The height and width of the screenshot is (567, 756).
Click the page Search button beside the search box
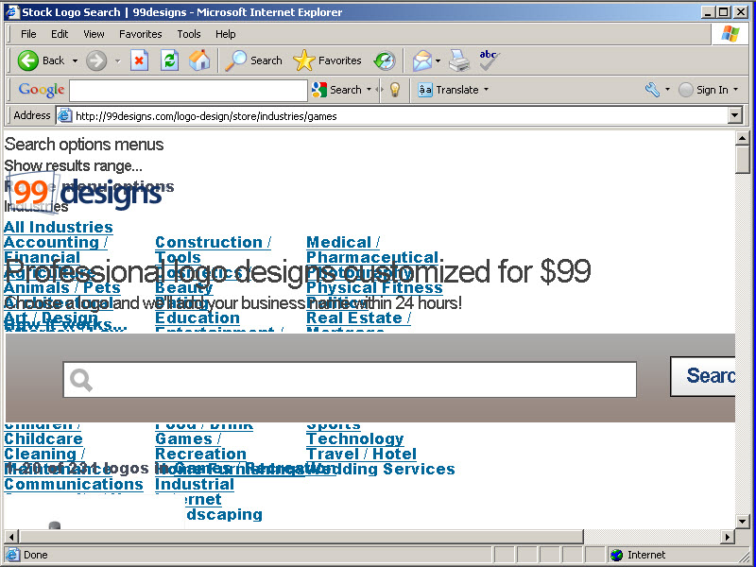coord(703,376)
